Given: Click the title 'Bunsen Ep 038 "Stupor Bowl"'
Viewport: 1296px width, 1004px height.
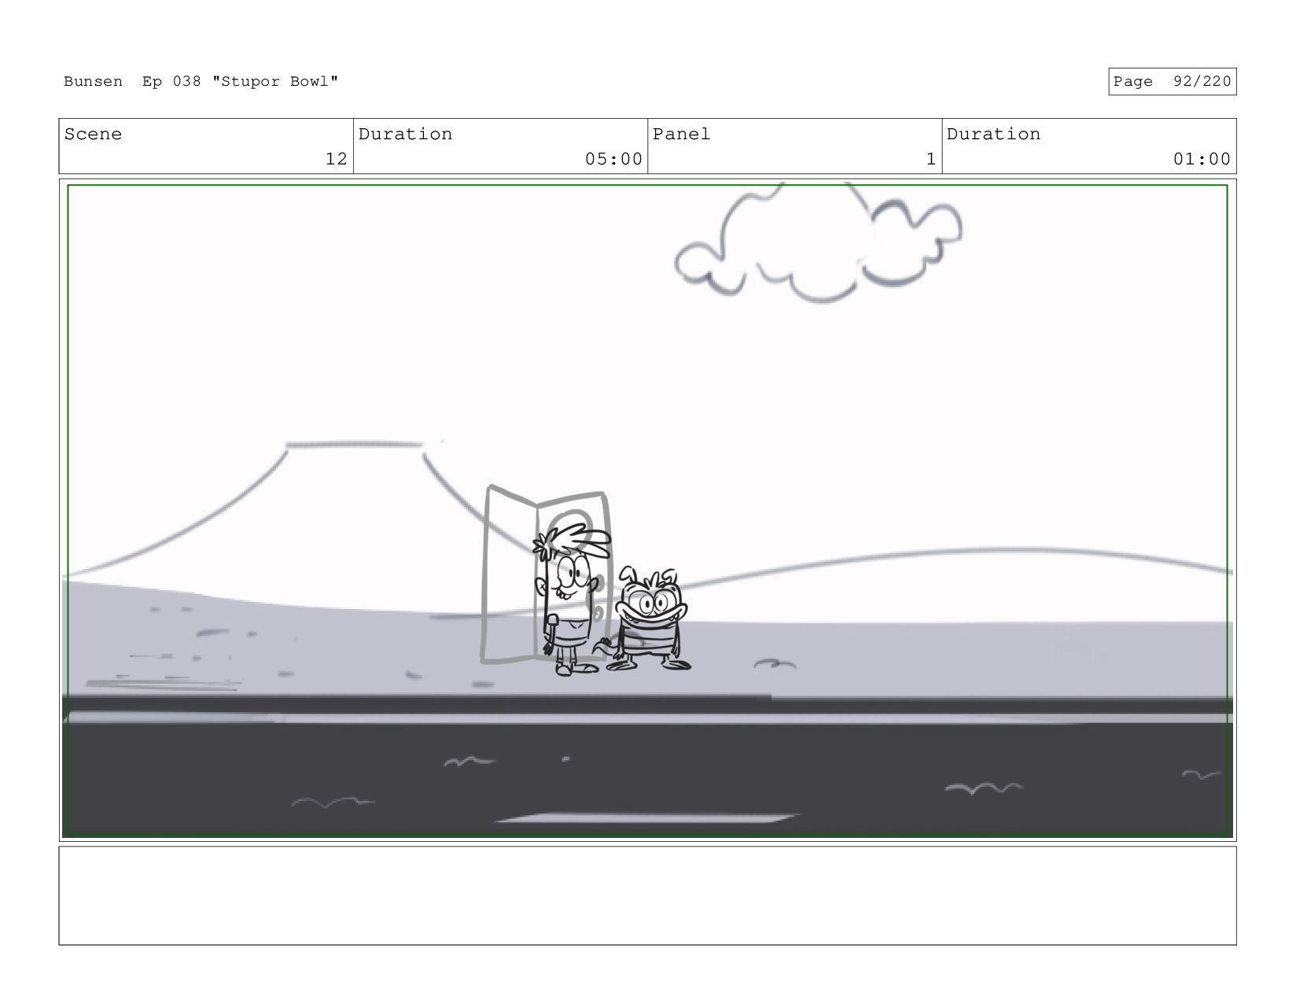Looking at the screenshot, I should pos(201,81).
